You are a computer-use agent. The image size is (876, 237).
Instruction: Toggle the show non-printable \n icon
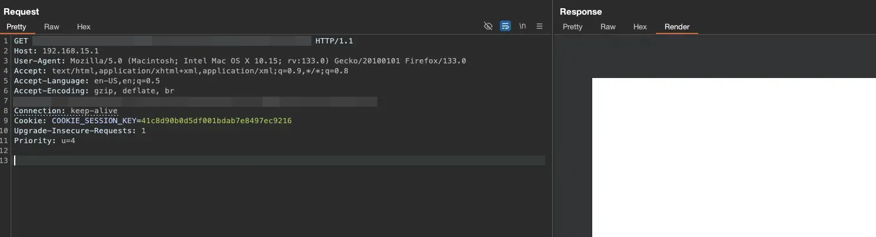click(522, 26)
